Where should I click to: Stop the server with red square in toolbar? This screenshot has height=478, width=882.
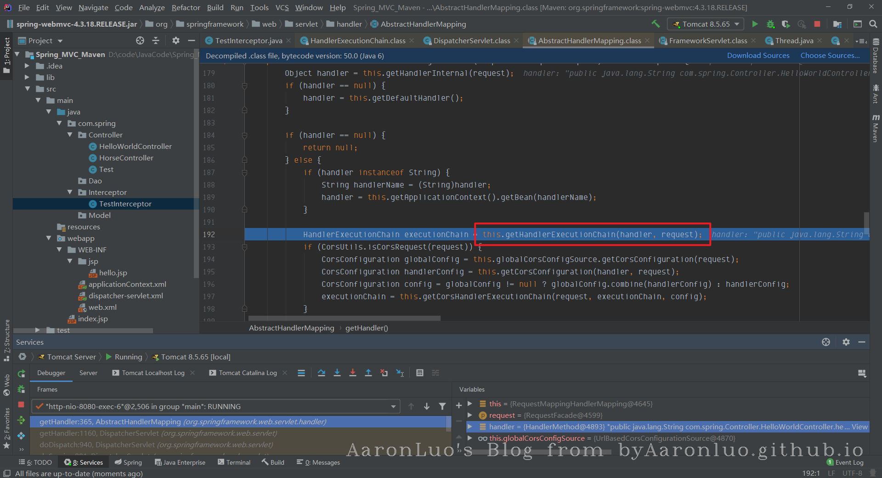817,24
